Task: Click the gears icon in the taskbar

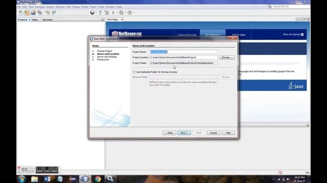Action: point(110,179)
